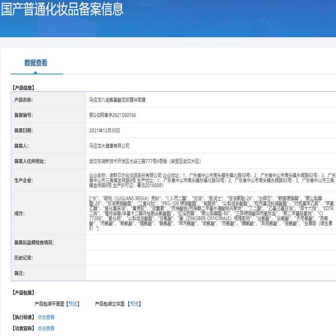The width and height of the screenshot is (336, 336).
Task: Select the 备案人: row label
Action: [21, 146]
